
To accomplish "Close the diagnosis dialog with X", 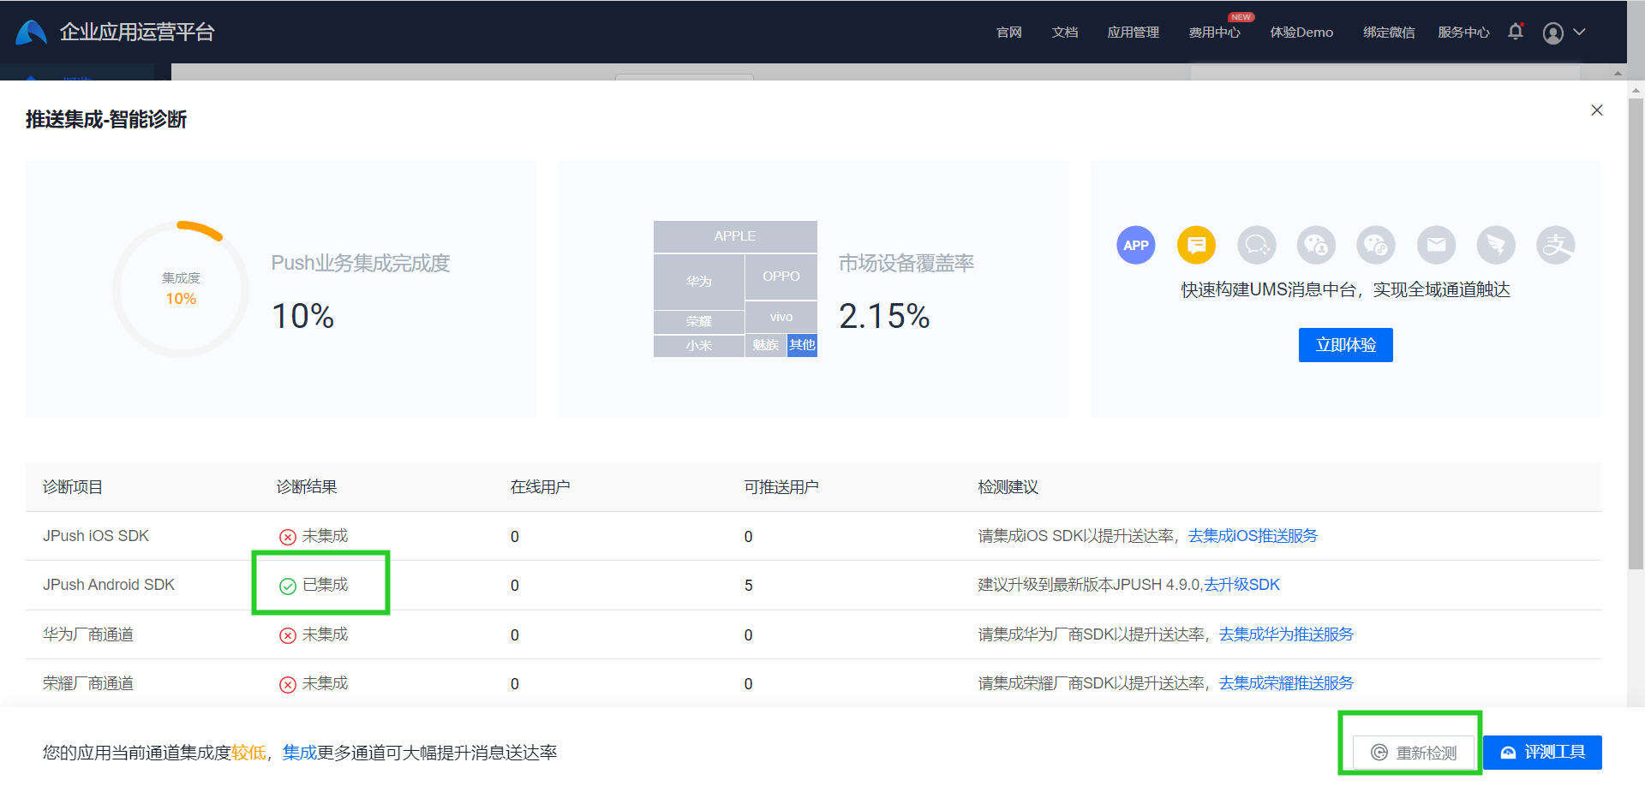I will pos(1597,110).
